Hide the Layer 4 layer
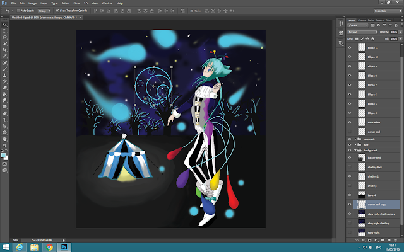 click(350, 195)
